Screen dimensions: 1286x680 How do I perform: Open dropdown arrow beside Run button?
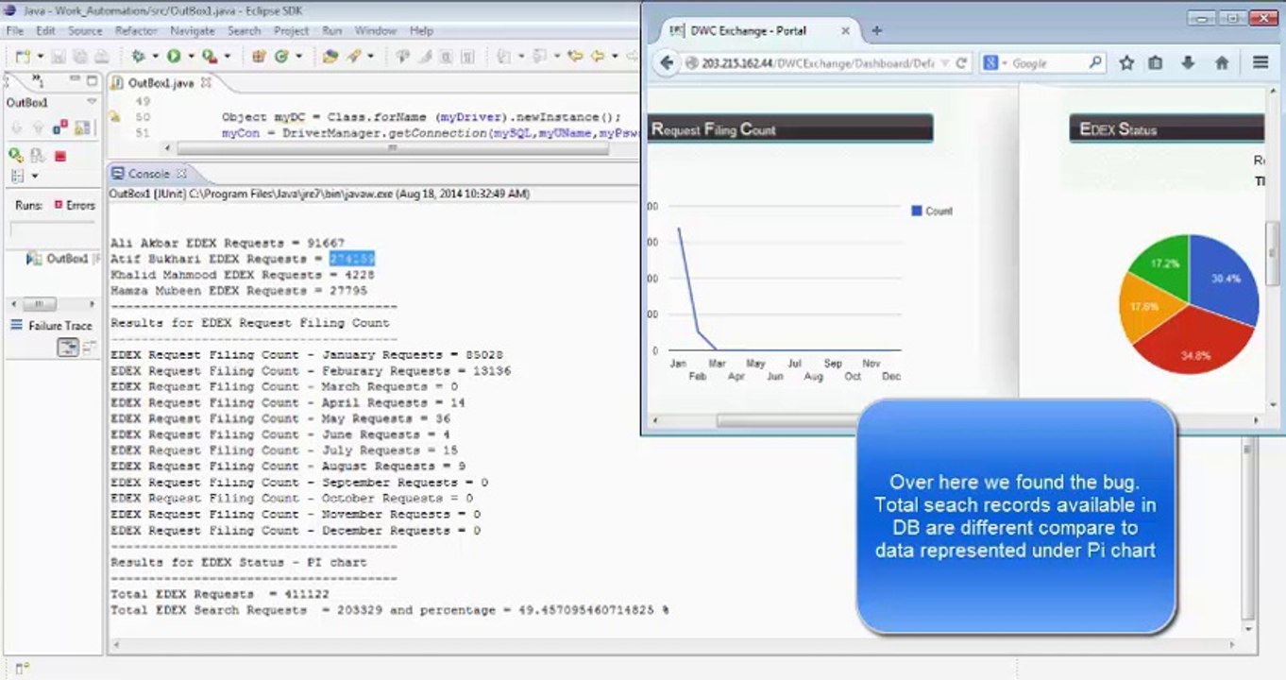click(x=191, y=57)
